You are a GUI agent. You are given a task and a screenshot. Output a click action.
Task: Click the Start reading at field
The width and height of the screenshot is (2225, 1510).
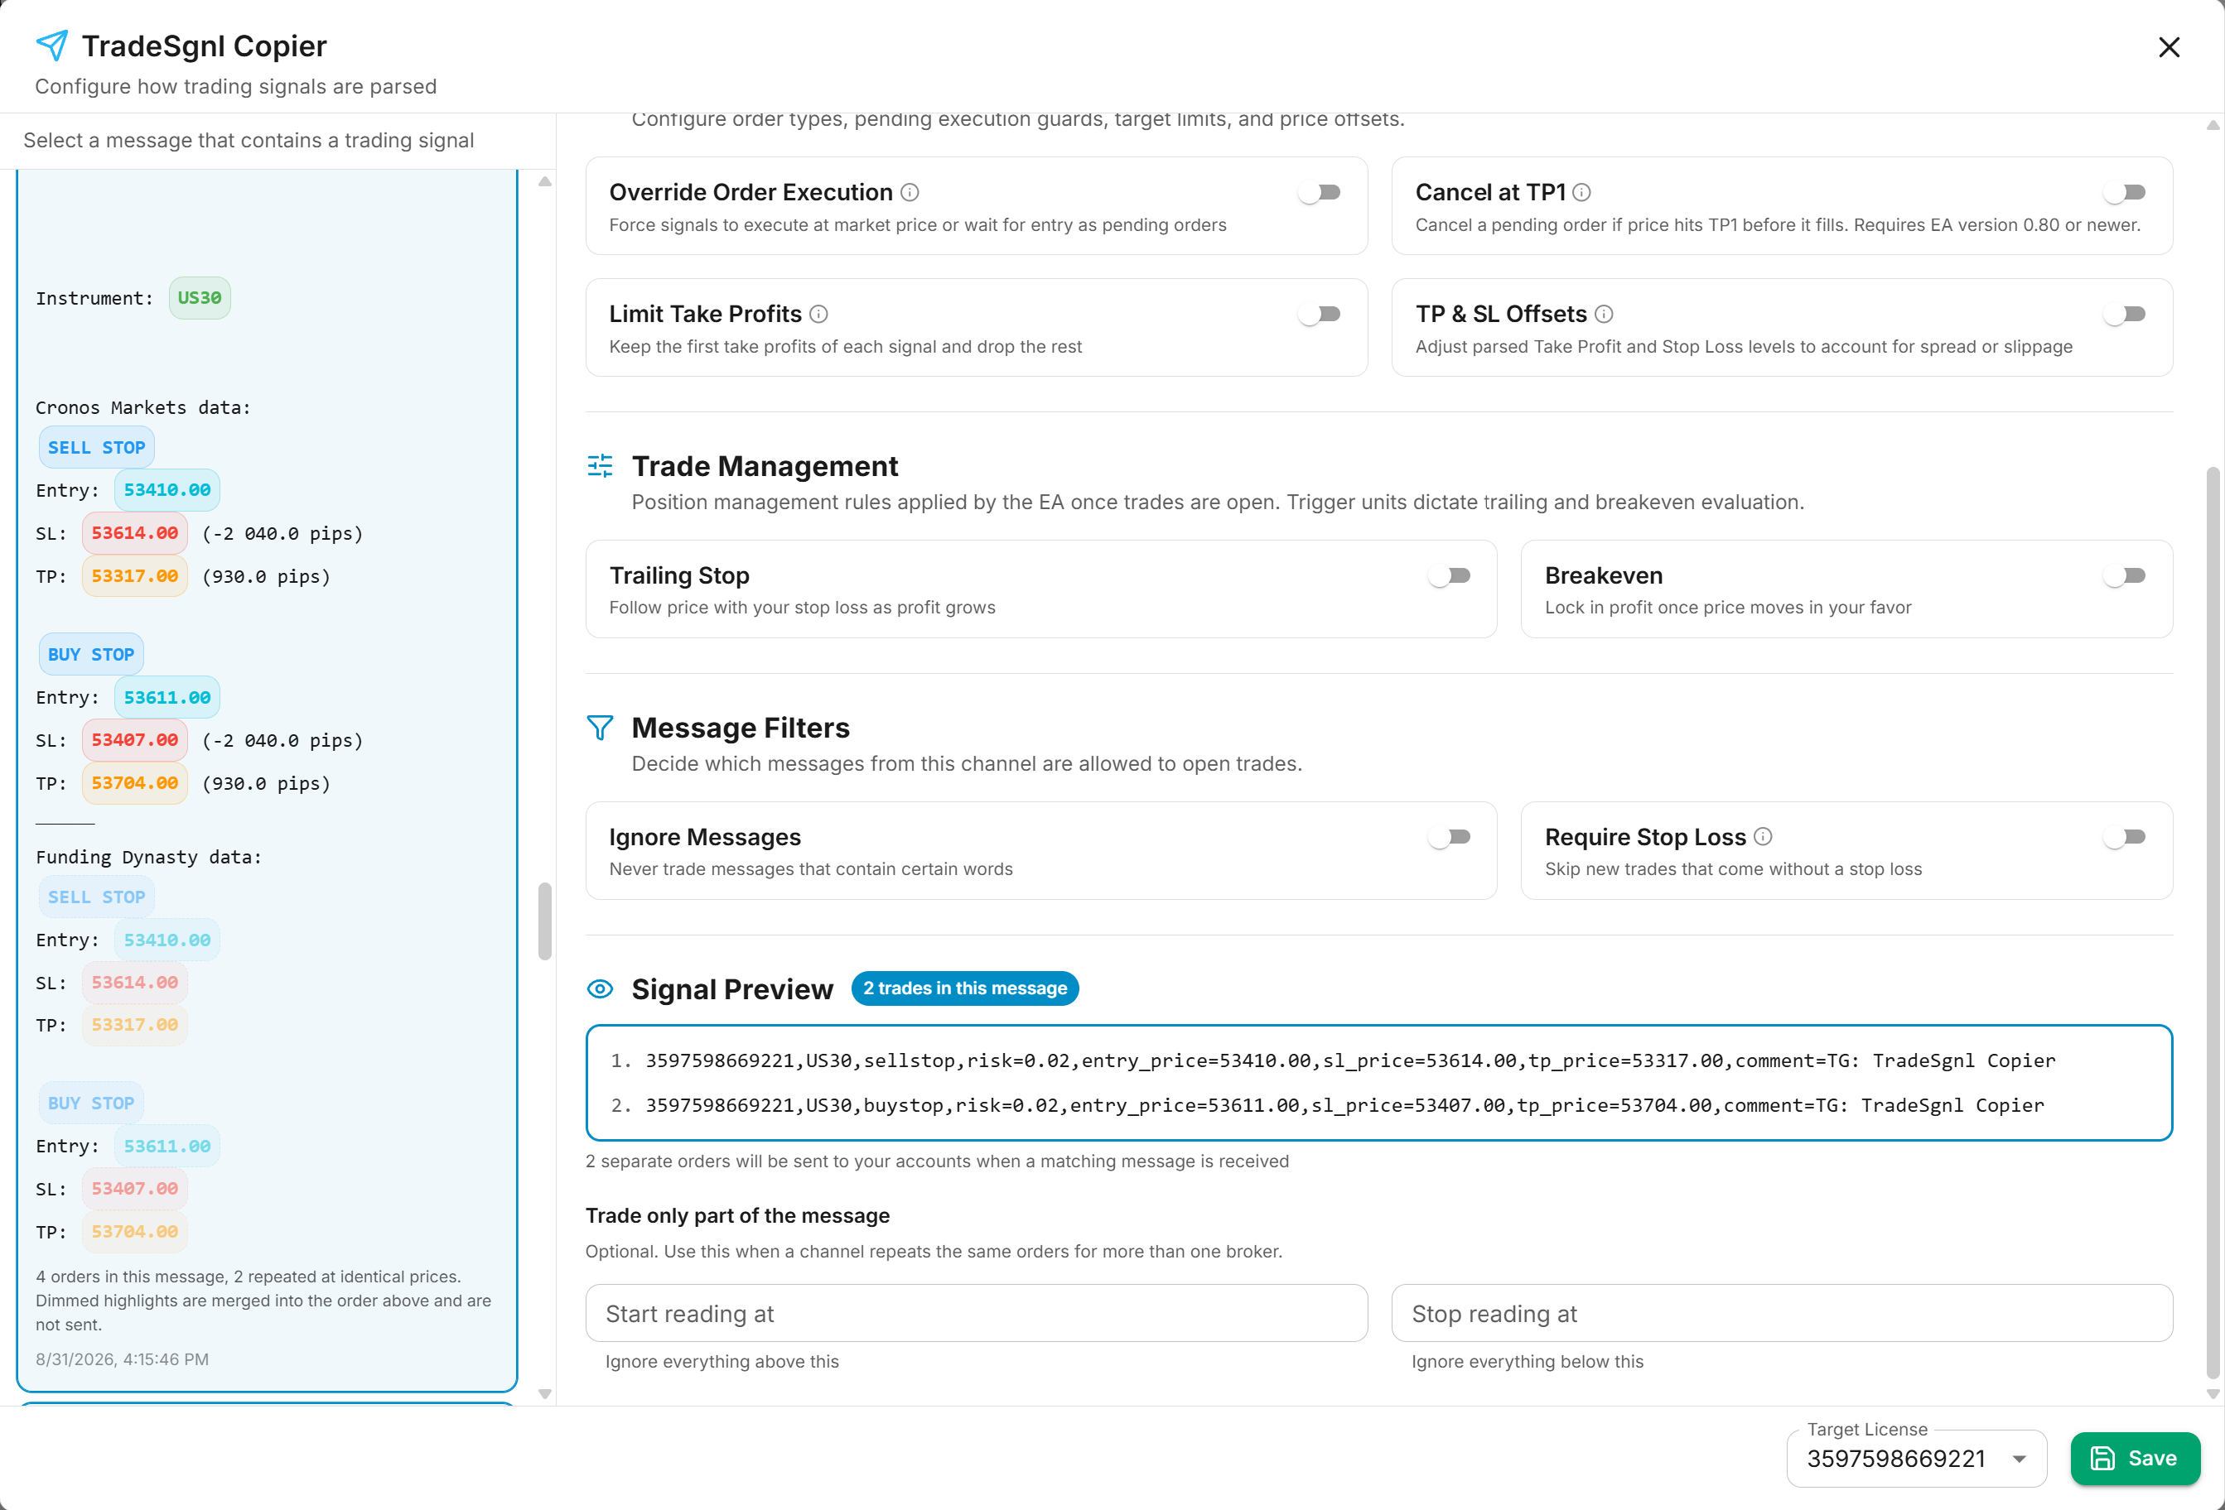pos(977,1314)
